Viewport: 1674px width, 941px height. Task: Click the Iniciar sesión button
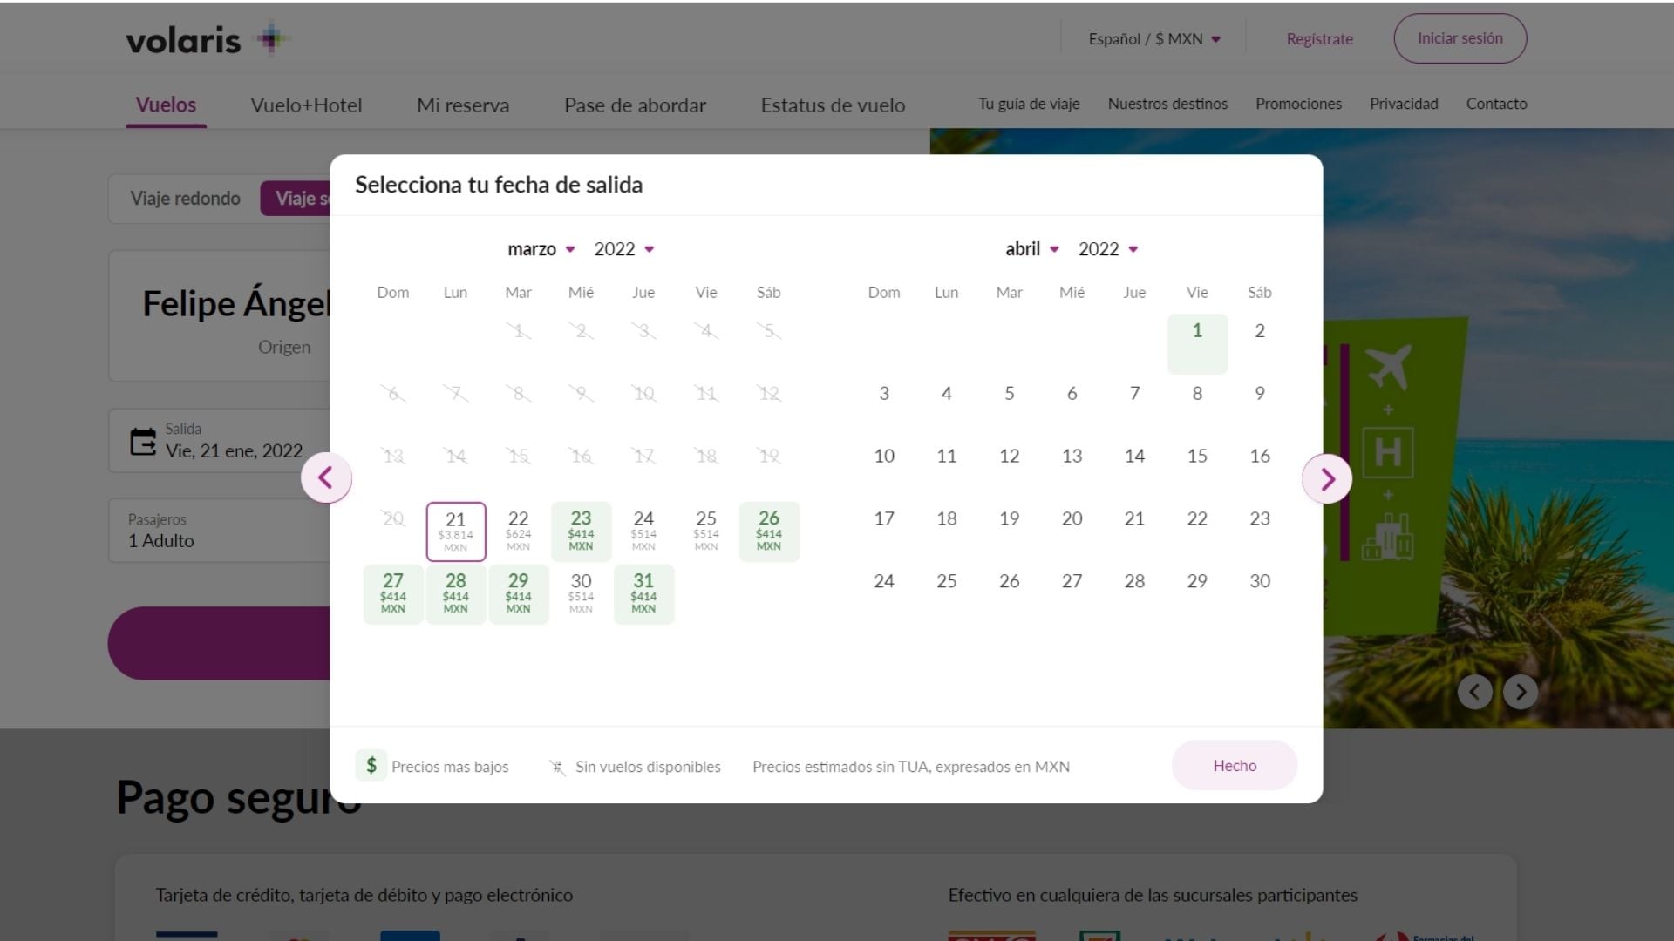click(1460, 38)
